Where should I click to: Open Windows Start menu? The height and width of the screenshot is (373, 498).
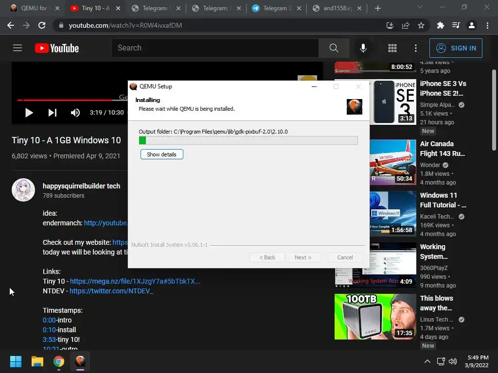[x=16, y=361]
